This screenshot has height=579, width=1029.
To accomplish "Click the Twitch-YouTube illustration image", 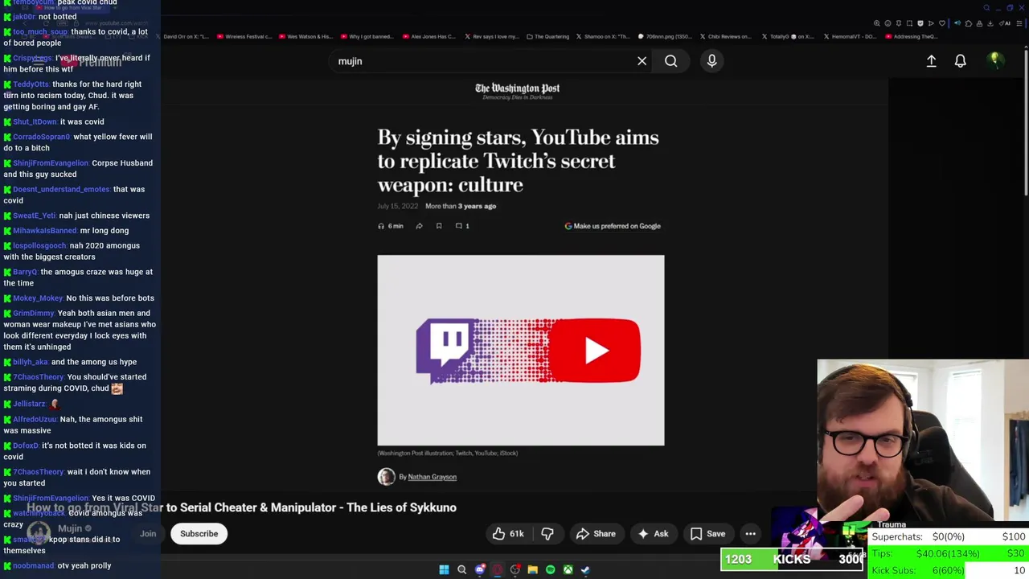I will pos(521,350).
